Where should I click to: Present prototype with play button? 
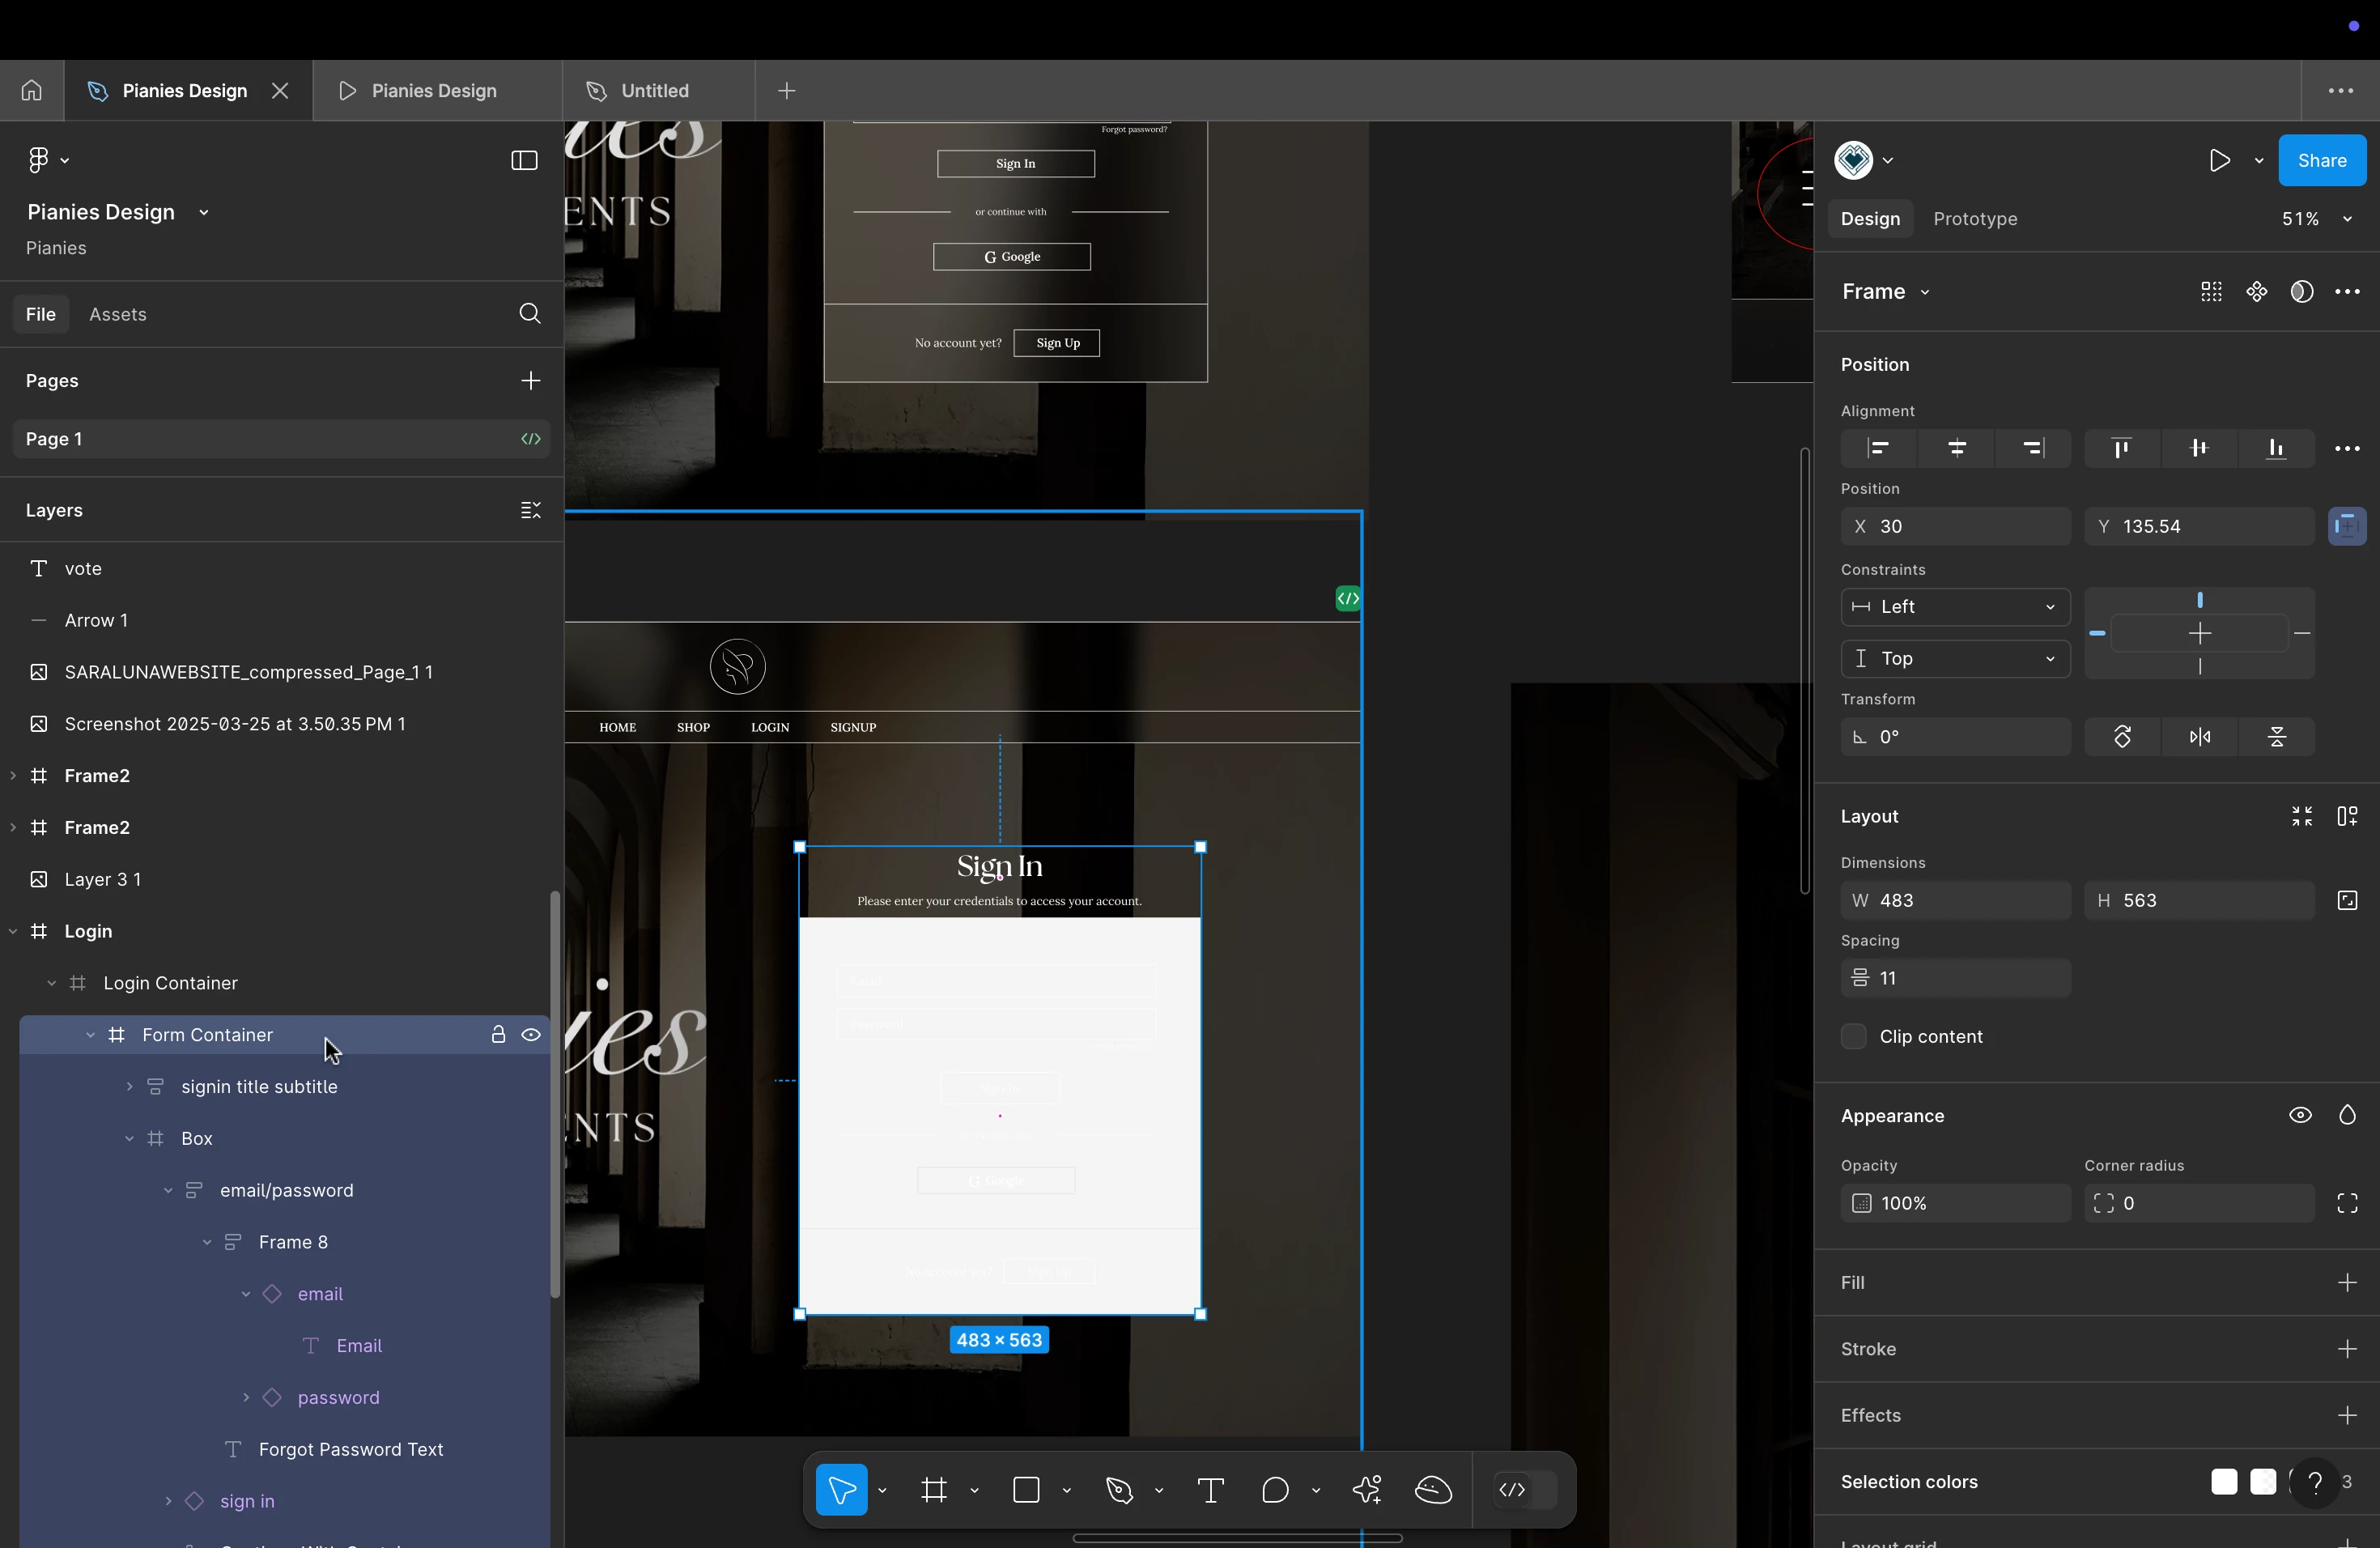[2220, 160]
